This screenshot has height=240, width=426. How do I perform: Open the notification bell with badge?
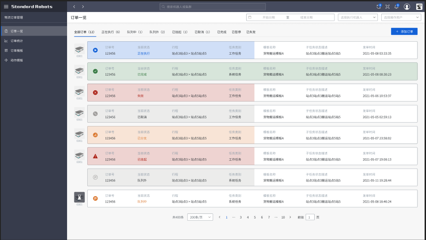tap(397, 6)
